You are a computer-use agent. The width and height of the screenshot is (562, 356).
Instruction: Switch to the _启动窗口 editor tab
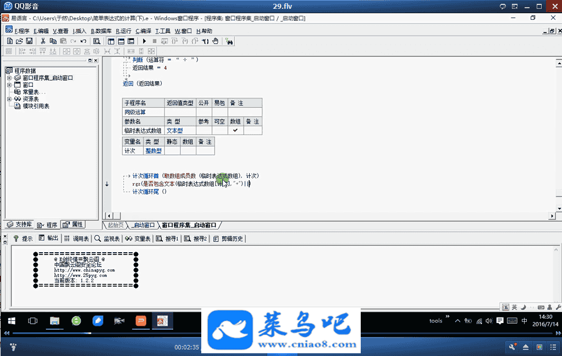coord(142,225)
